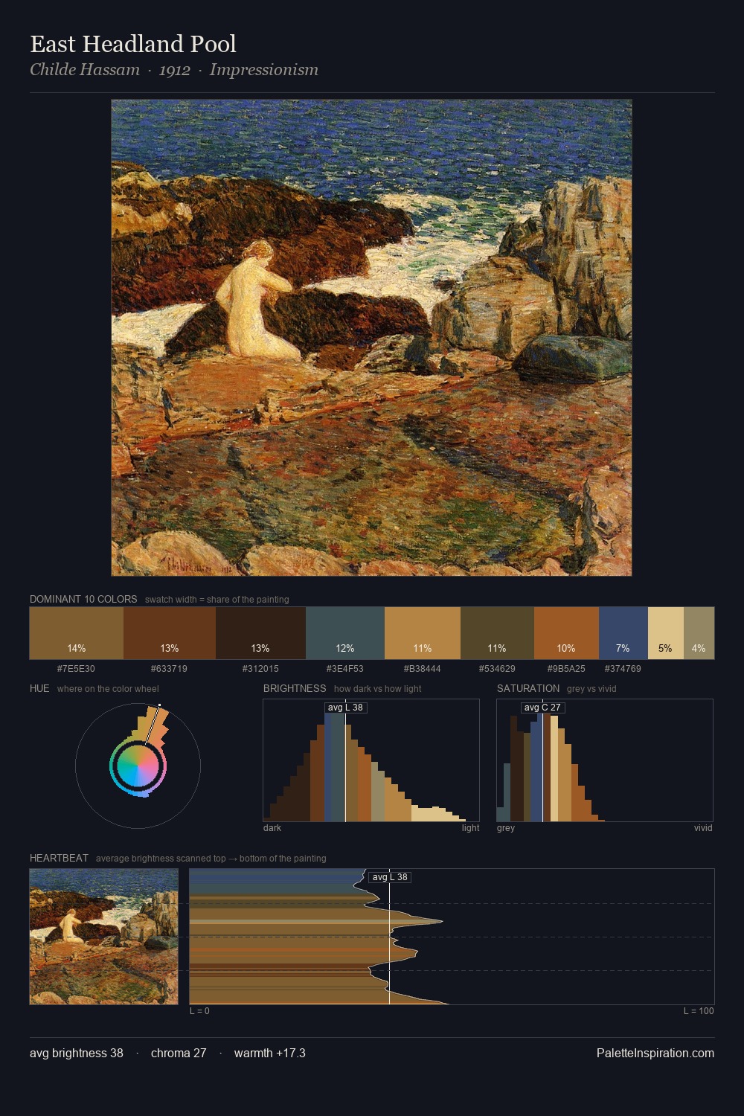Click the DOMINANT 10 COLORS heading
The image size is (744, 1116).
pyautogui.click(x=83, y=599)
